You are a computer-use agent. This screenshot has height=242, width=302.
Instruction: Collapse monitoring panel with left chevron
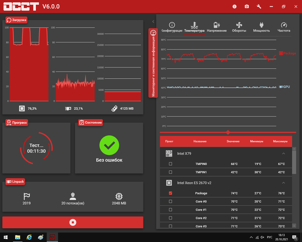tap(153, 22)
